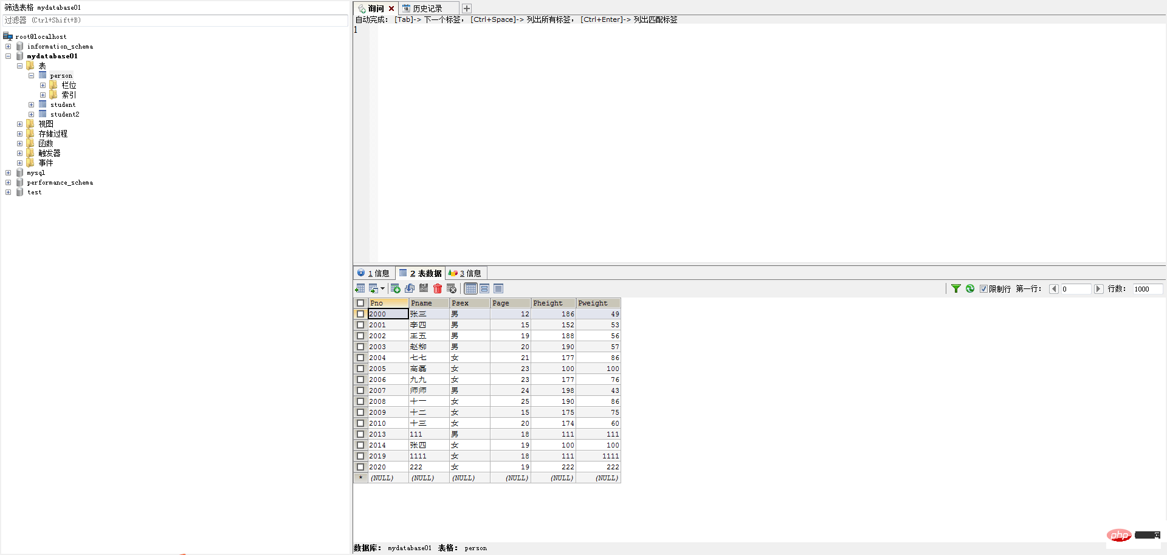Image resolution: width=1167 pixels, height=555 pixels.
Task: Click the next page arrow beside first row
Action: tap(1098, 289)
